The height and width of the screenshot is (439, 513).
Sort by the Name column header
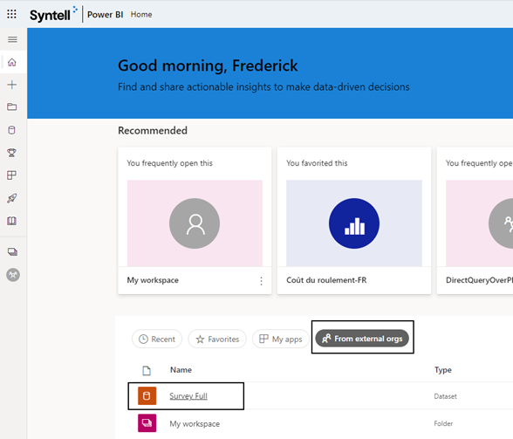[x=181, y=369]
